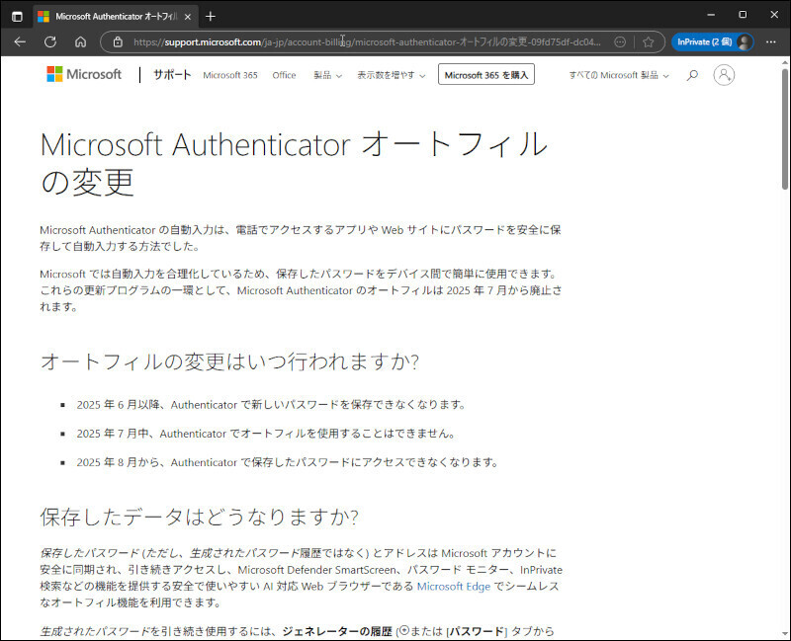This screenshot has height=641, width=791.
Task: Click the InPrivate profile avatar picture
Action: click(745, 41)
